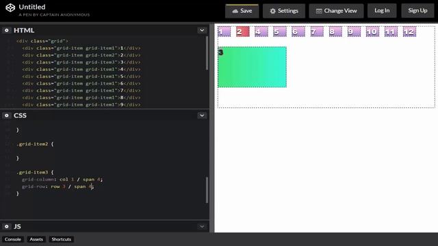Open CSS editor settings gear
This screenshot has width=438, height=246.
click(x=7, y=115)
